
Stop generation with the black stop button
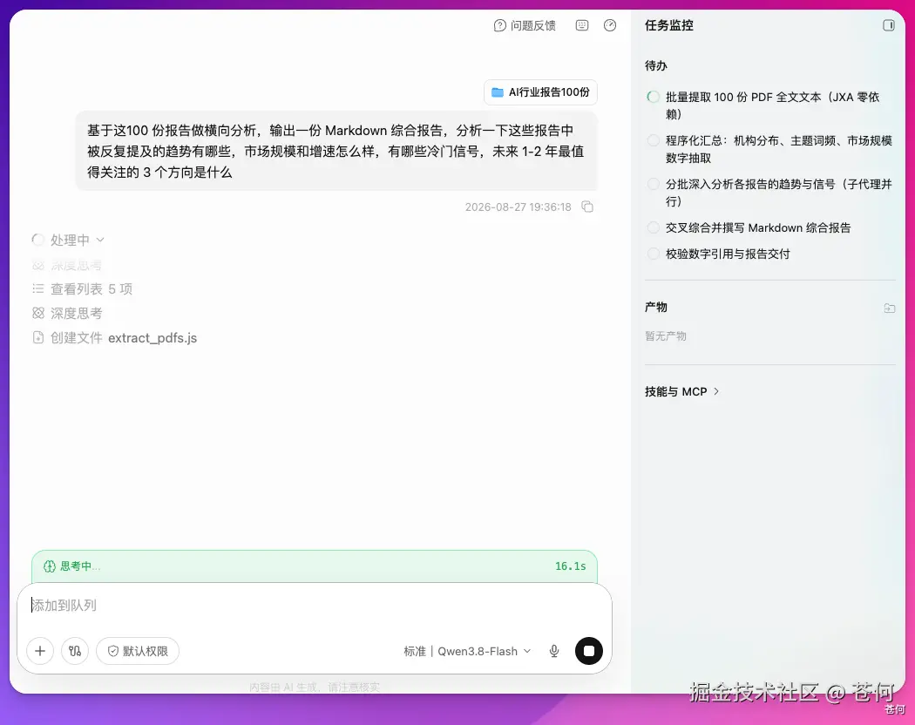(589, 651)
